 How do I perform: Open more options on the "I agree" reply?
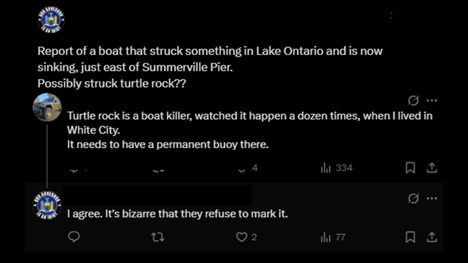(x=432, y=199)
